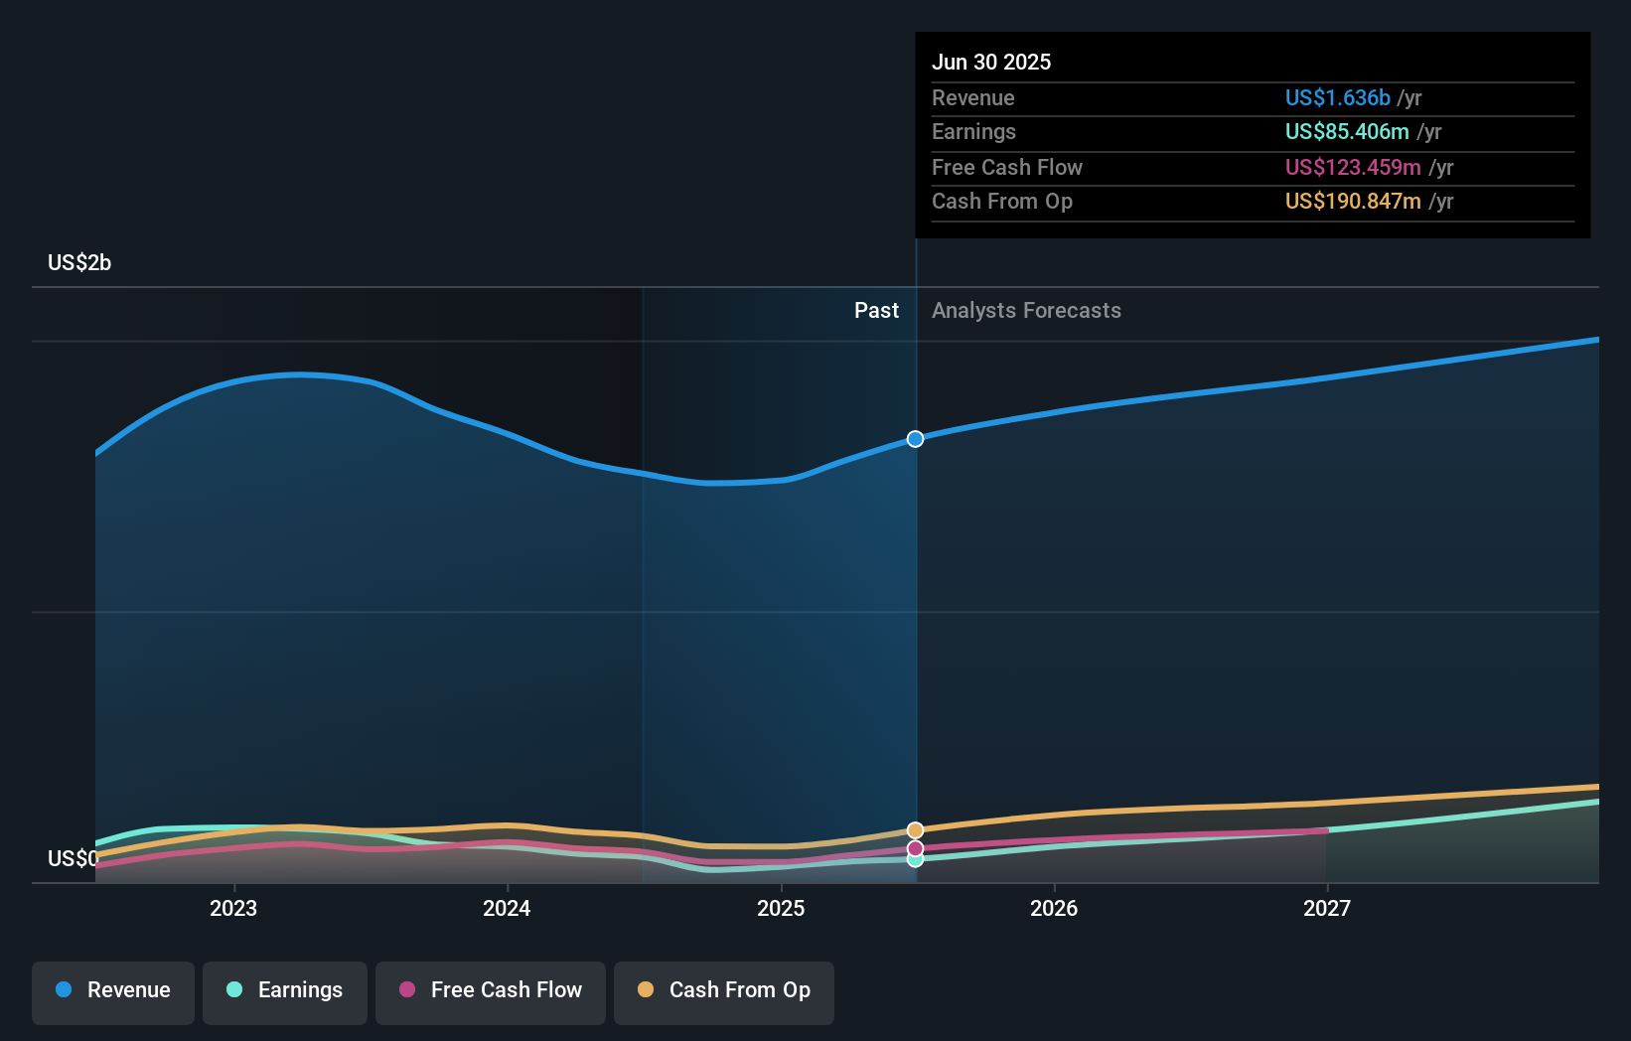Click the 2027 x-axis label
The width and height of the screenshot is (1631, 1041).
(1327, 908)
